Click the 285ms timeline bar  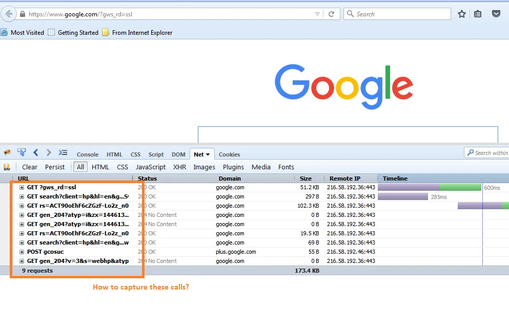tap(403, 196)
